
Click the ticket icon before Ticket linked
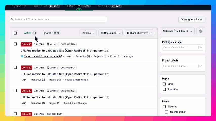coord(22,56)
